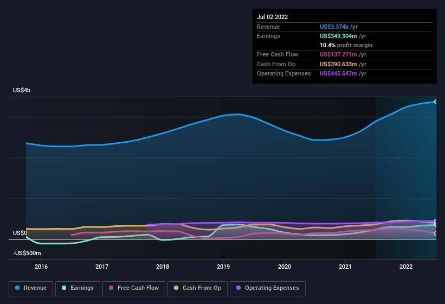Click the purple Operating Expenses dot

click(x=238, y=288)
